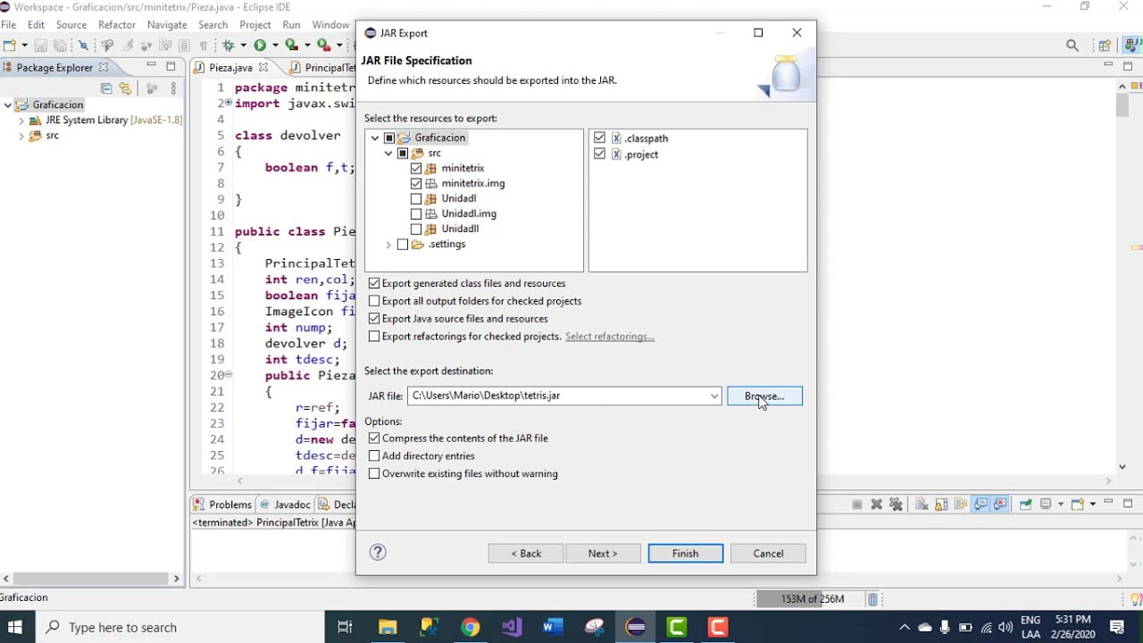
Task: Open the JAR file path dropdown
Action: (714, 396)
